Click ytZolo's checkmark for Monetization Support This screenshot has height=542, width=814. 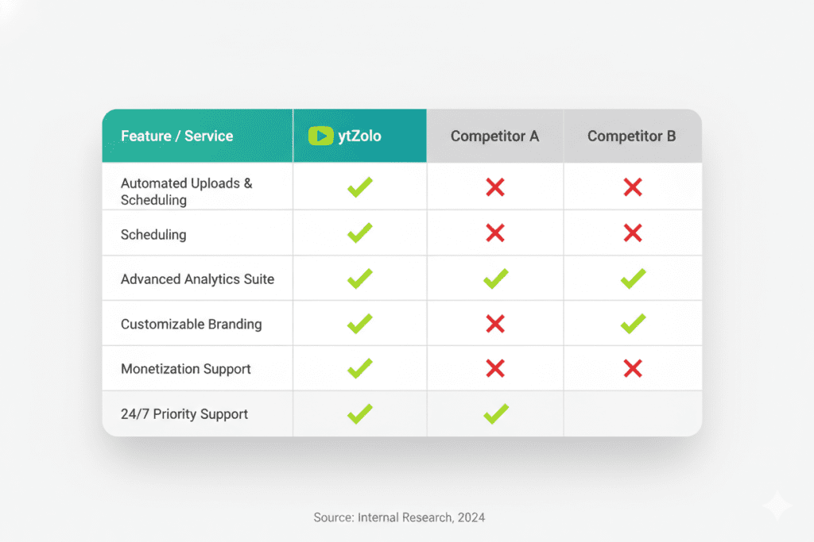pos(359,368)
